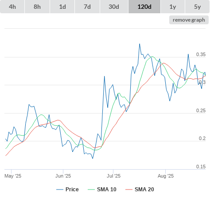Click the Jul '25 axis label

113,176
